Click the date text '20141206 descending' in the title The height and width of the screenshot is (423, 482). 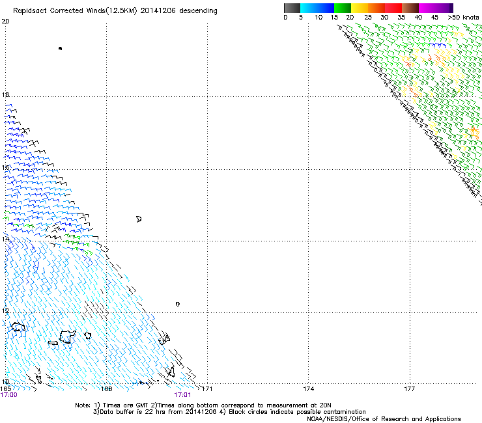click(x=178, y=11)
